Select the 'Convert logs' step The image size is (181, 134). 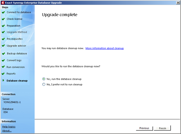14,60
